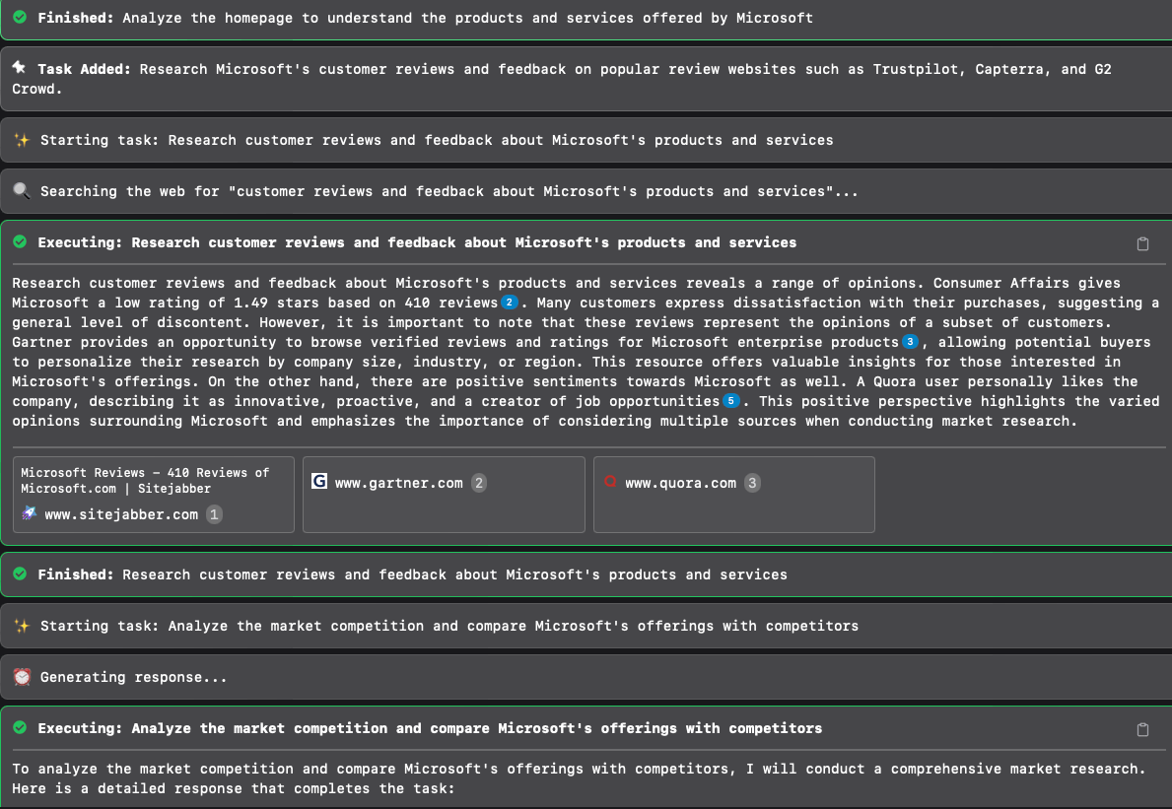Image resolution: width=1172 pixels, height=809 pixels.
Task: Click the source number badge 1 on Sitejabber card
Action: [214, 514]
